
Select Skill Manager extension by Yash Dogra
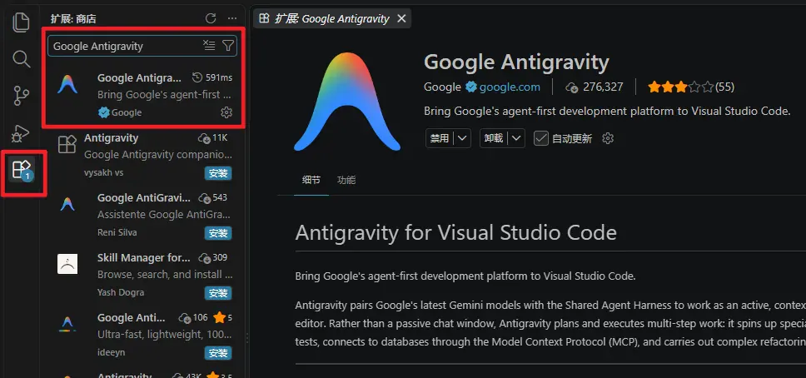coord(143,275)
